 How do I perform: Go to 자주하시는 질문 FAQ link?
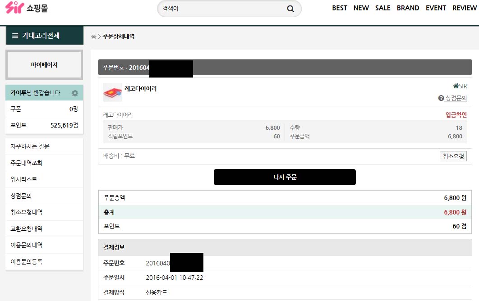[30, 146]
